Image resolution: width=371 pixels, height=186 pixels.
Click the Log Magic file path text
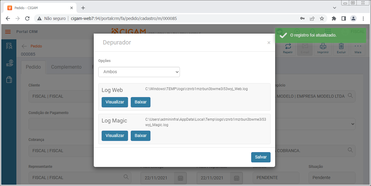pyautogui.click(x=206, y=122)
